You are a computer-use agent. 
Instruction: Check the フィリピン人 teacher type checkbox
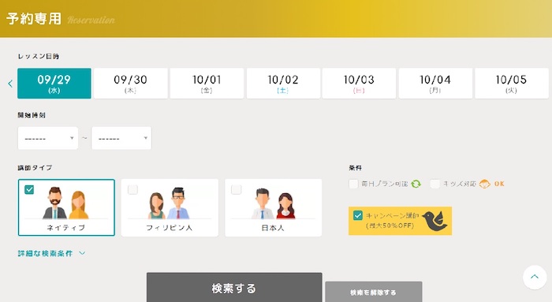point(132,190)
